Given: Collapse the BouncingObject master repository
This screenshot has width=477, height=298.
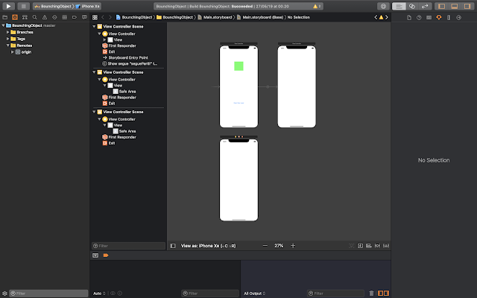Looking at the screenshot, I should coord(3,25).
